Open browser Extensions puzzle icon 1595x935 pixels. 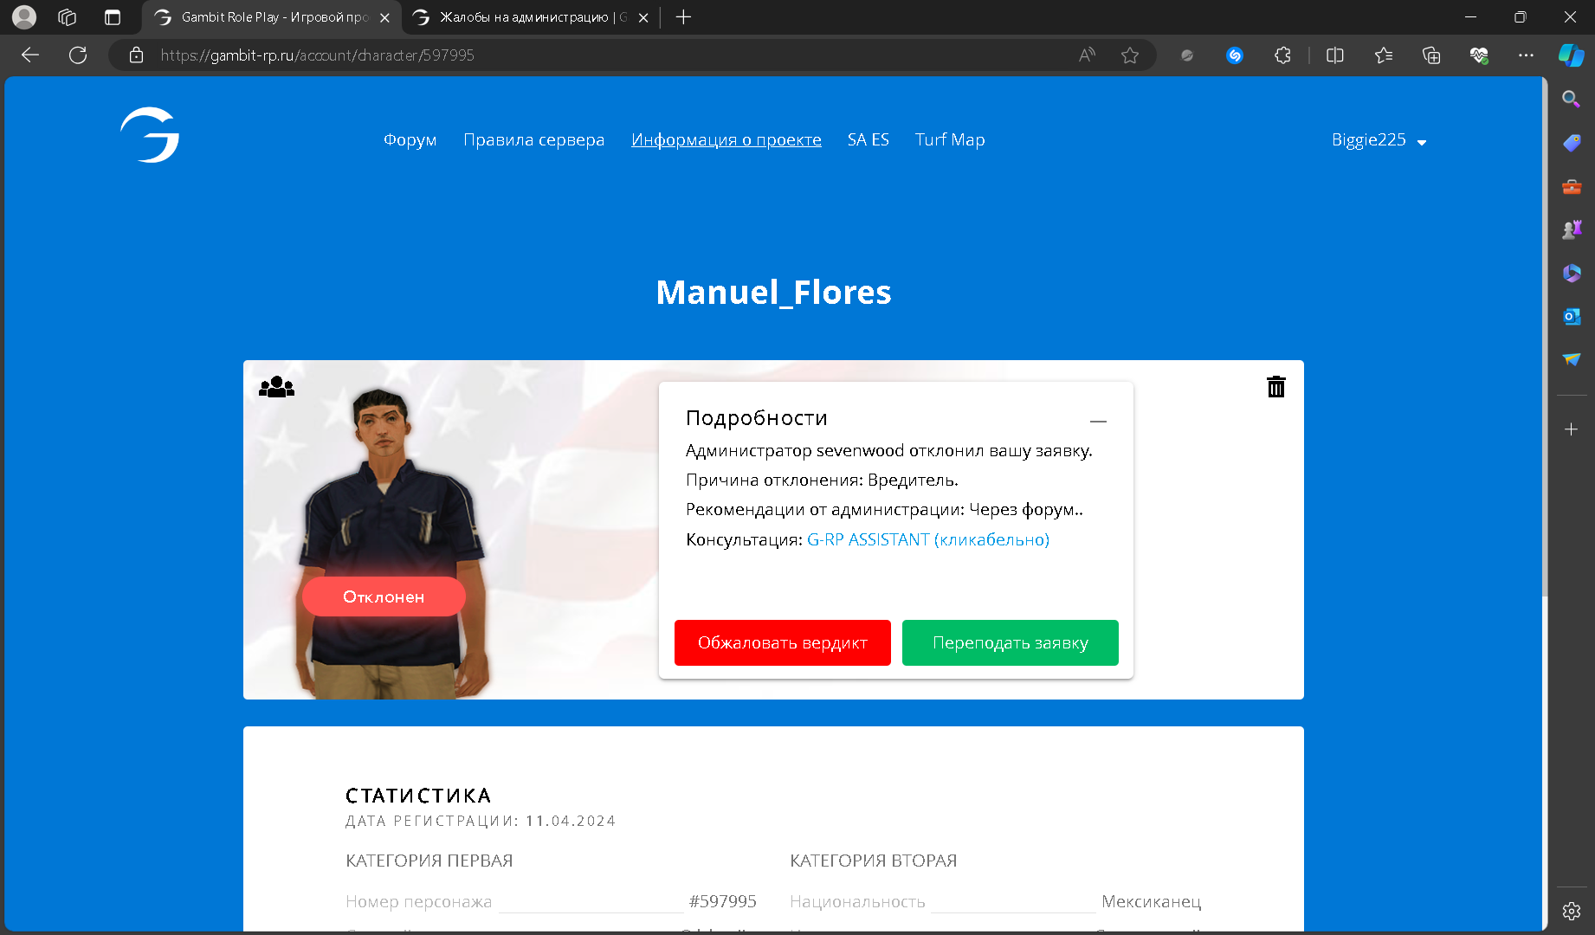pos(1282,55)
